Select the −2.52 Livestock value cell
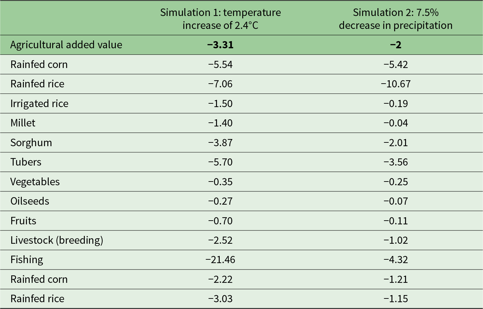The width and height of the screenshot is (483, 309). point(220,240)
